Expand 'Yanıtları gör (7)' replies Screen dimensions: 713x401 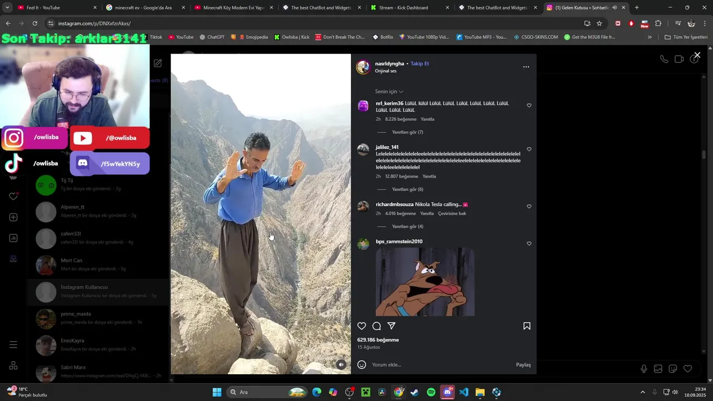click(408, 132)
